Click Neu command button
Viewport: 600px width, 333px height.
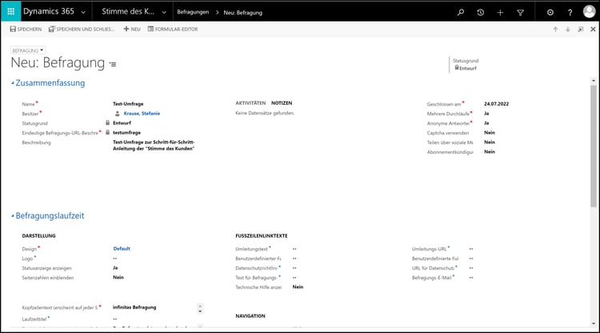click(132, 29)
